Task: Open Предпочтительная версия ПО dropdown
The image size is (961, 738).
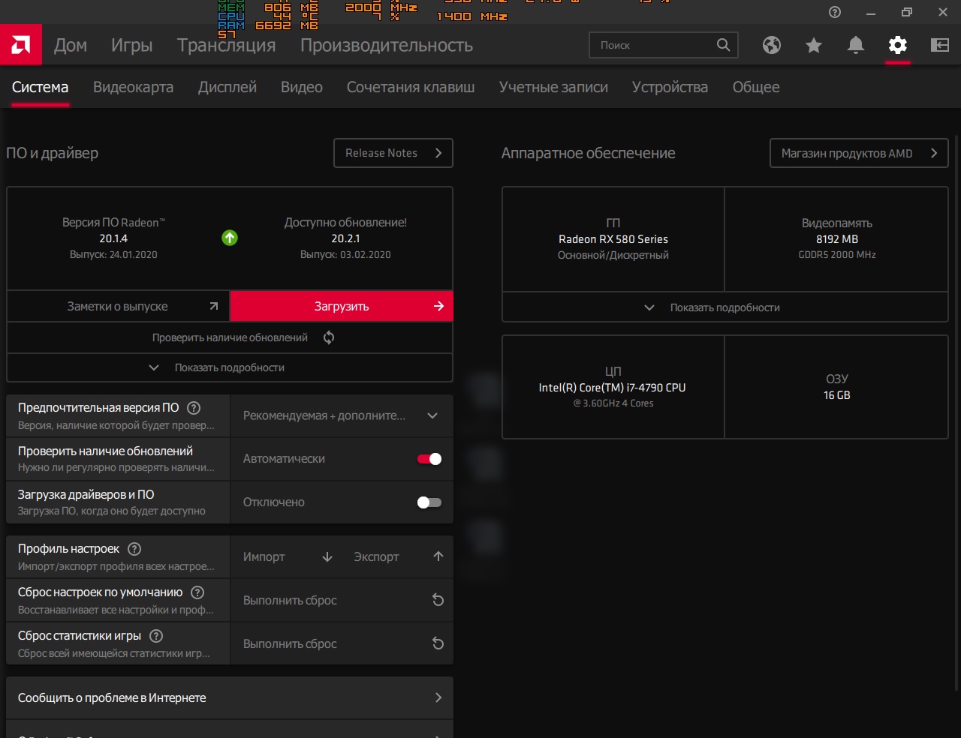Action: 342,415
